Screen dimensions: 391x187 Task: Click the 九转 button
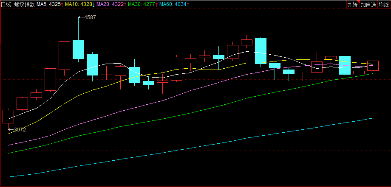pos(353,5)
